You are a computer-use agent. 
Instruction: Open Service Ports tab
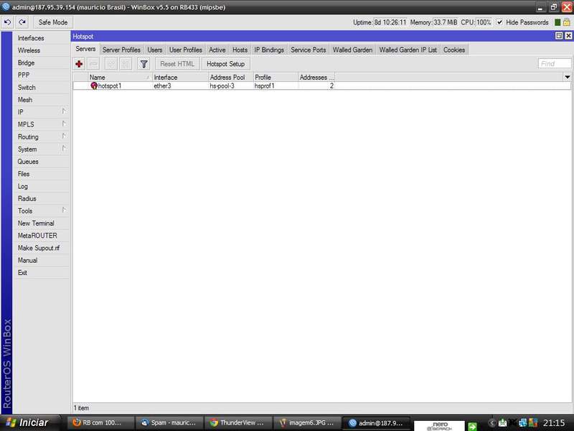click(309, 50)
